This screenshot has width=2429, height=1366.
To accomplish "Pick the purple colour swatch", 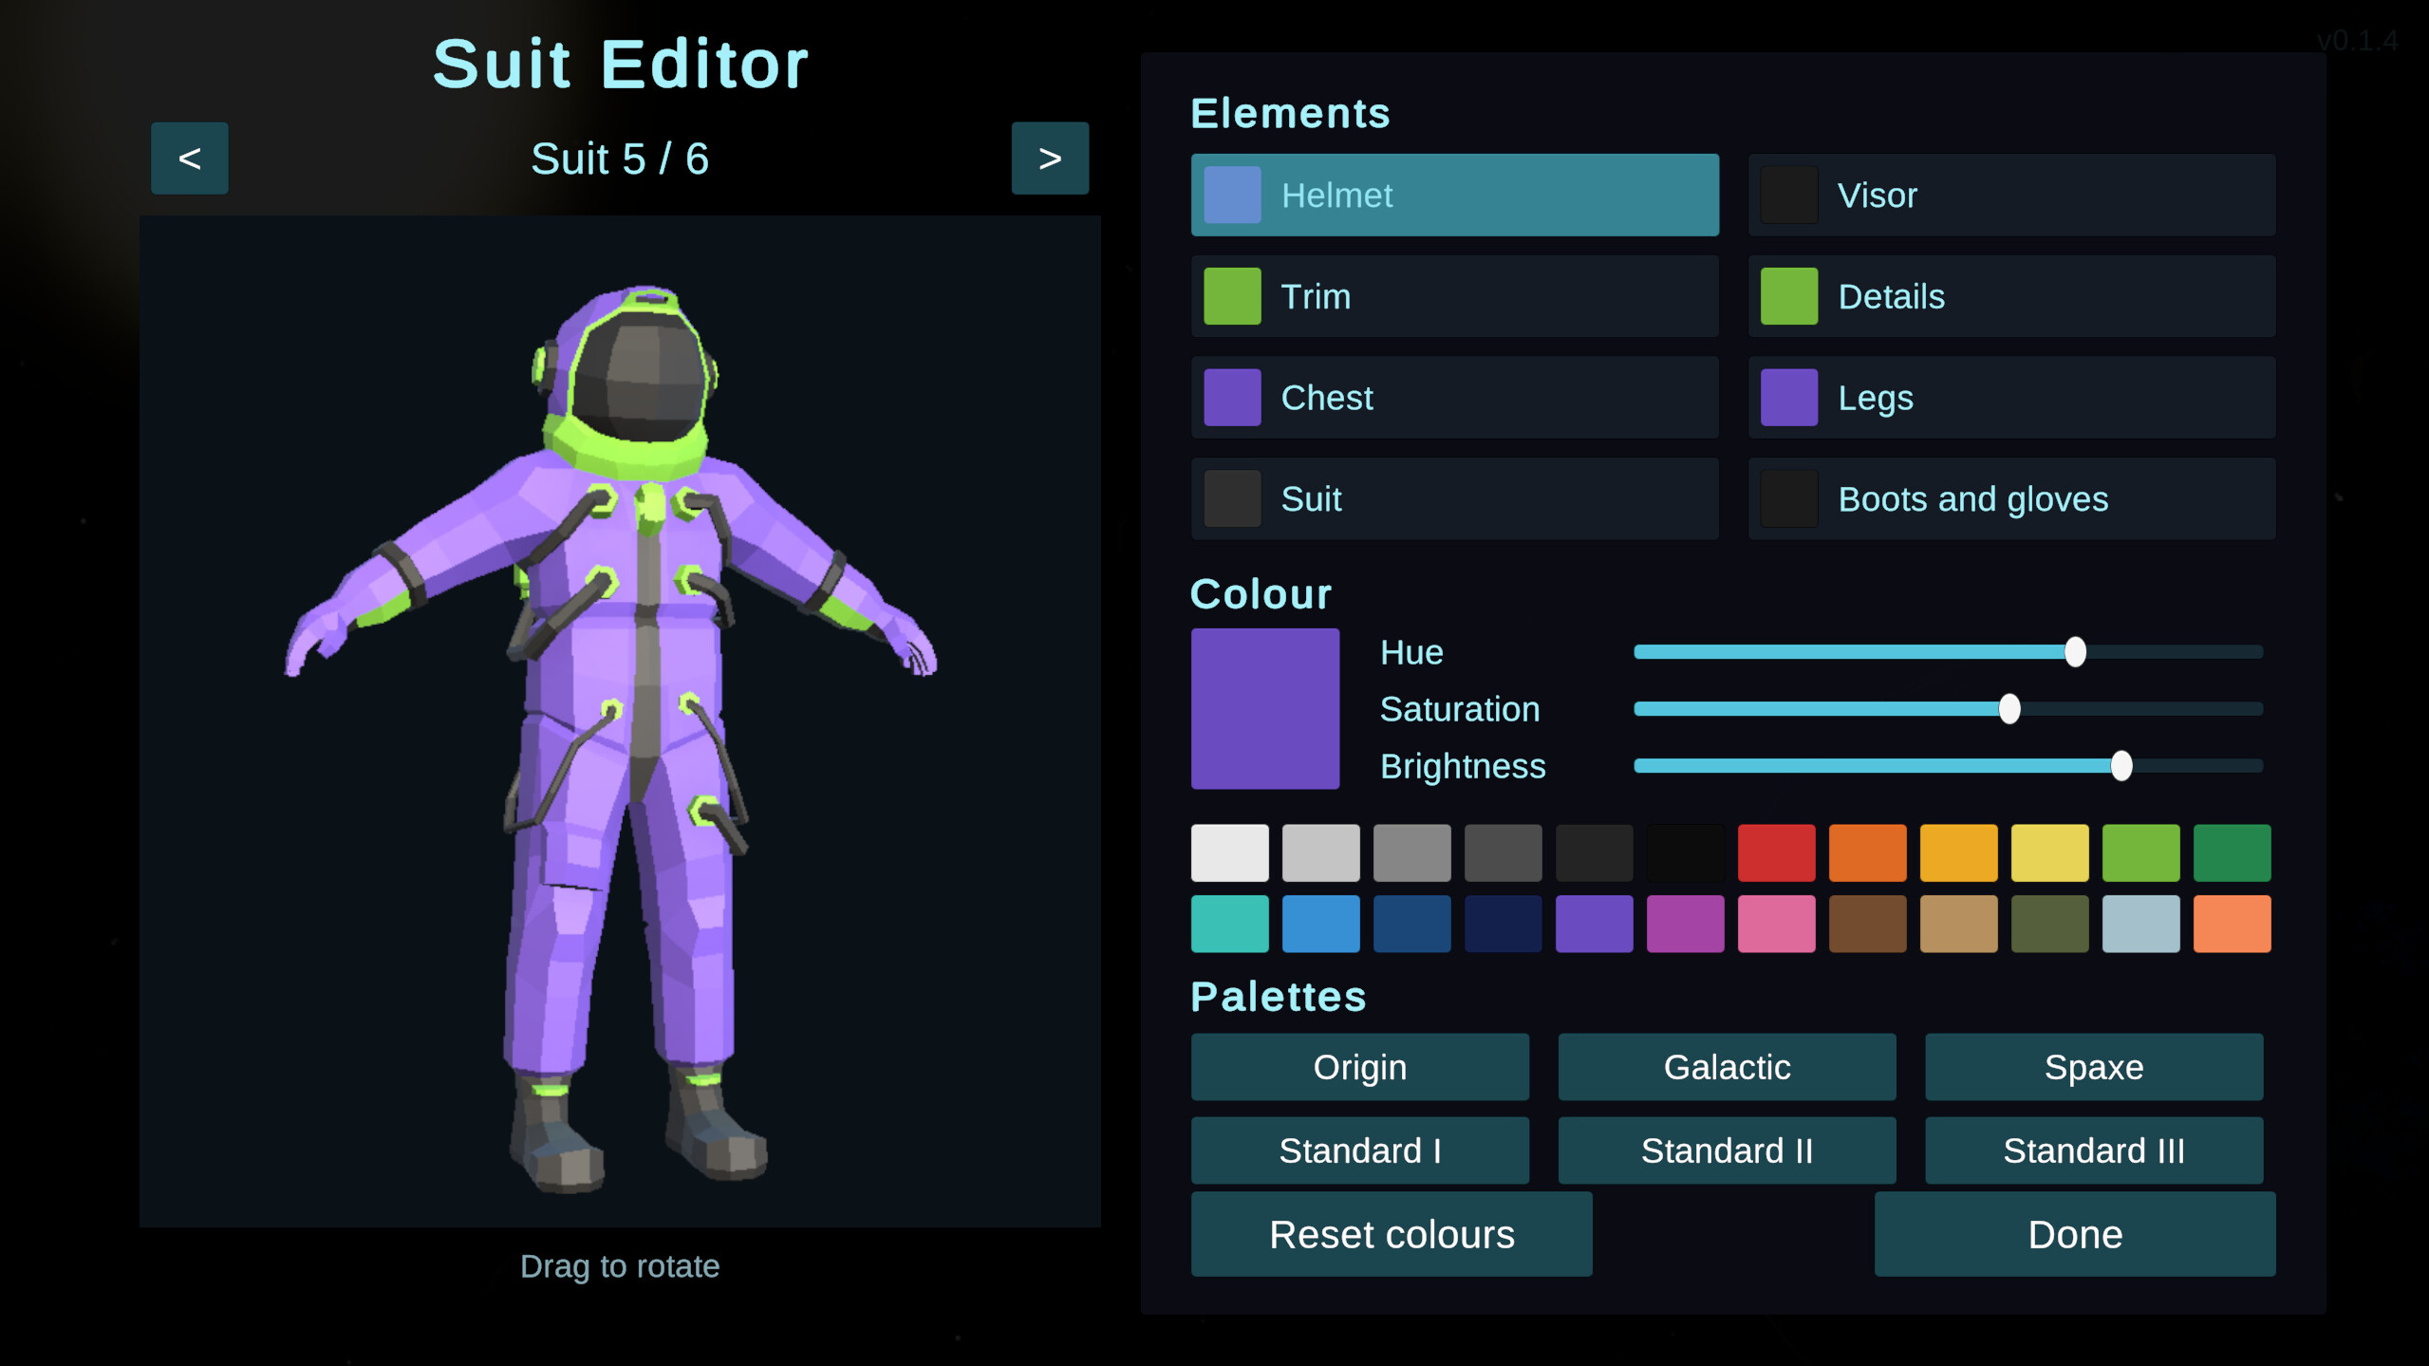I will (1594, 923).
